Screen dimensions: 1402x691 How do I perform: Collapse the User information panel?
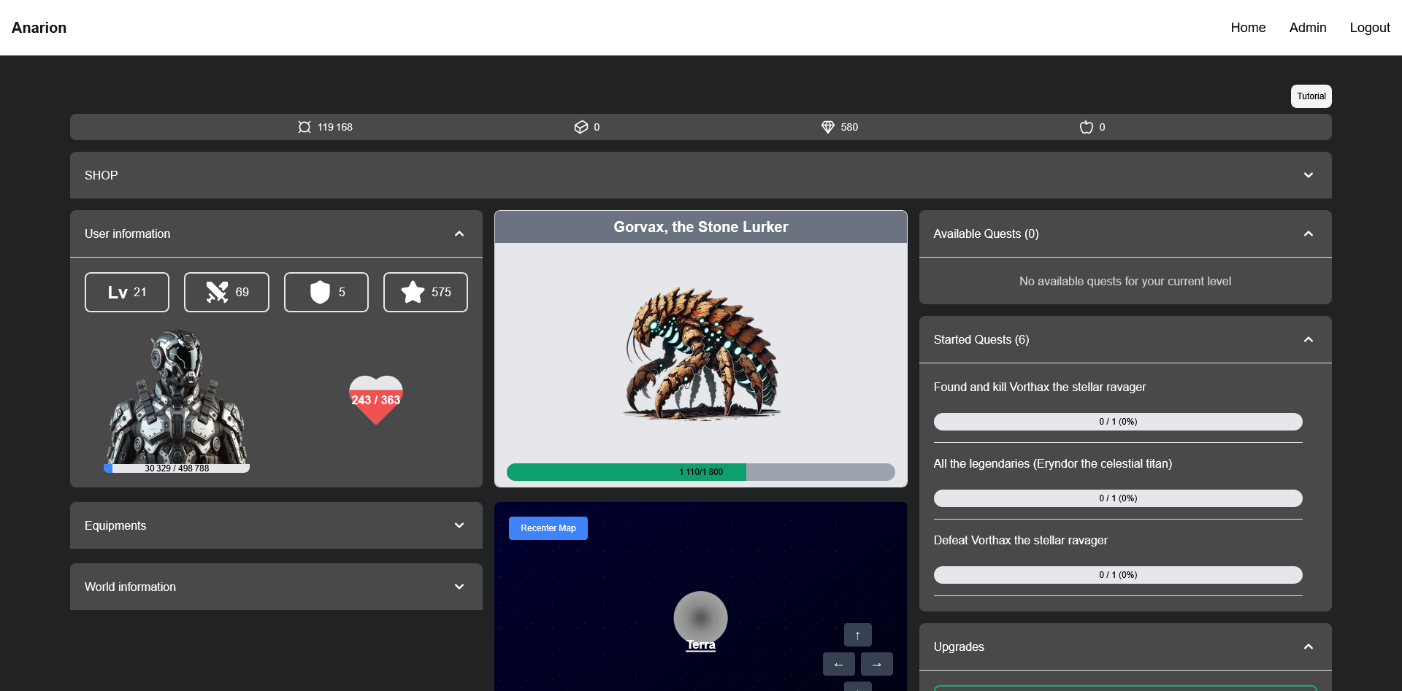(x=459, y=233)
